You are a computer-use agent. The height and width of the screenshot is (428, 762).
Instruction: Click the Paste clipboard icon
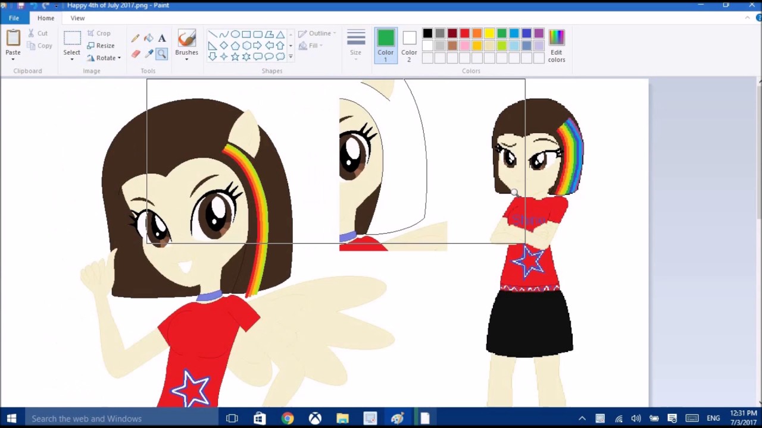tap(13, 38)
